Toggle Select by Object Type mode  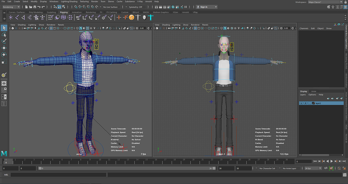pos(59,7)
